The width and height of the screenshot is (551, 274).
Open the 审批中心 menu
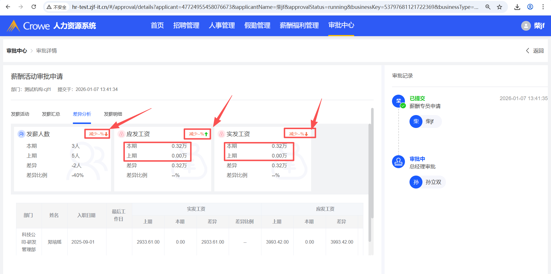click(341, 25)
